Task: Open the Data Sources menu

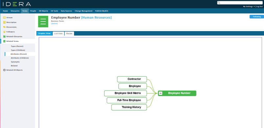Action: click(66, 11)
